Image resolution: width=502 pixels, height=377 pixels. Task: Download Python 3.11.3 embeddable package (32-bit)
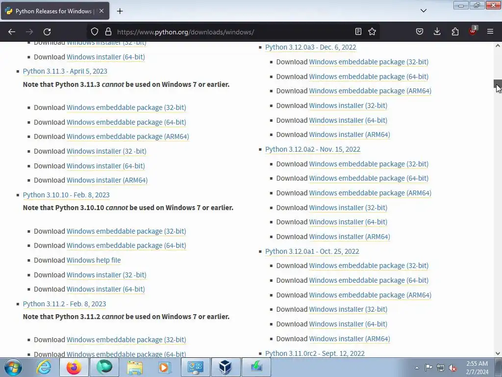click(126, 108)
